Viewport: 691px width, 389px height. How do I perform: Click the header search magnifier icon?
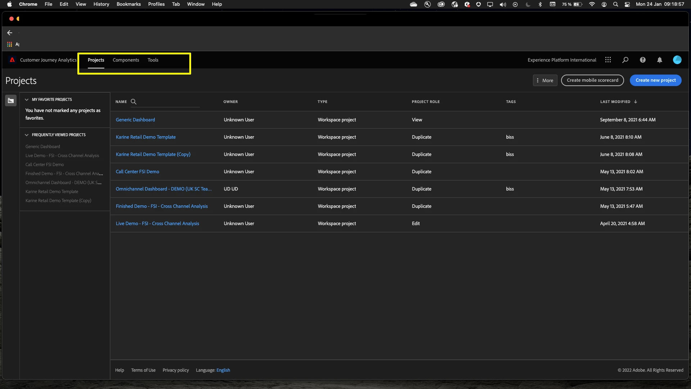pos(625,60)
